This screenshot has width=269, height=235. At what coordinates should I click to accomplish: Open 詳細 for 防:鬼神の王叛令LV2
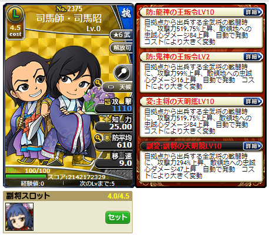(x=253, y=57)
